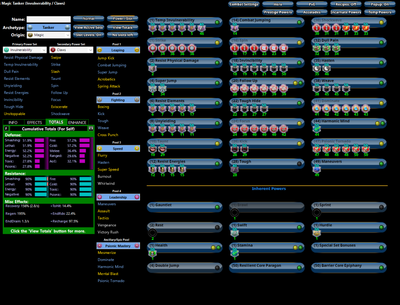Click the Tough power's level 28 enhancement slot

coord(234,169)
